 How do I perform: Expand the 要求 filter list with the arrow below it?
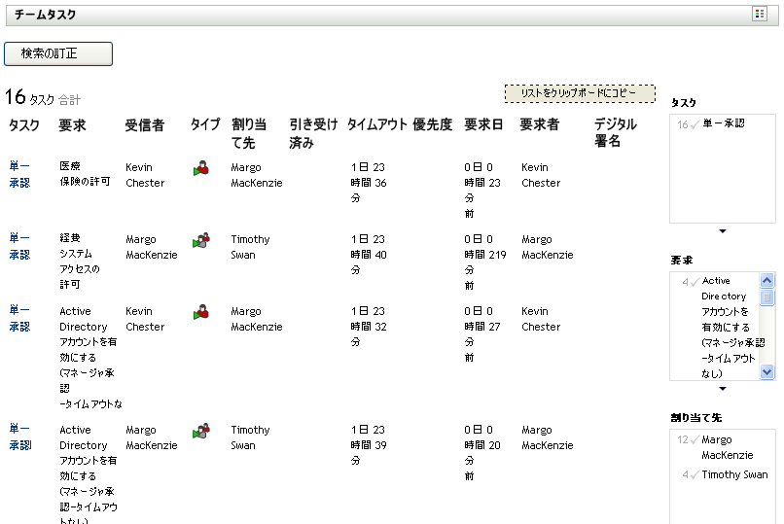(x=723, y=389)
